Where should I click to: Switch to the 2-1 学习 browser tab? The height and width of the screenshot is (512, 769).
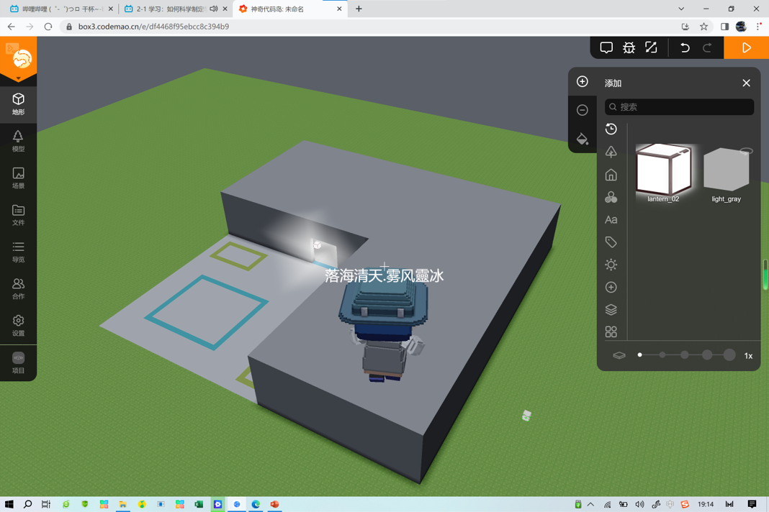[170, 9]
